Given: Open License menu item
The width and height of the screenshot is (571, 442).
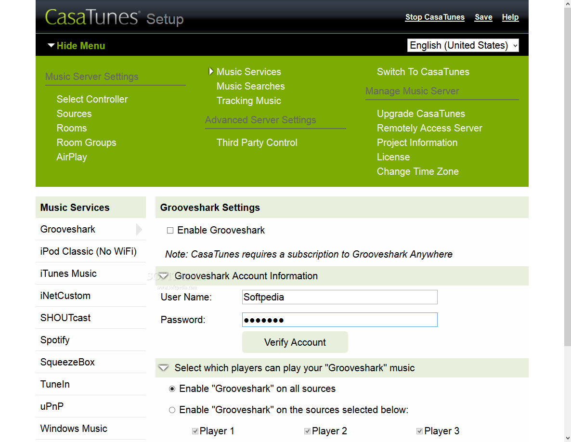Looking at the screenshot, I should tap(393, 157).
